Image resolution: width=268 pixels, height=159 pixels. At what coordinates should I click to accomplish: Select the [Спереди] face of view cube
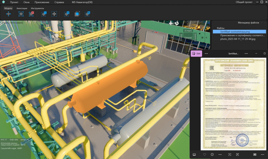[188, 45]
